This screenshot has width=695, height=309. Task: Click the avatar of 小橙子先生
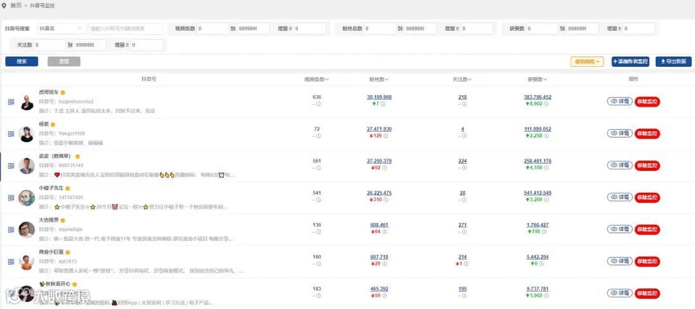27,198
